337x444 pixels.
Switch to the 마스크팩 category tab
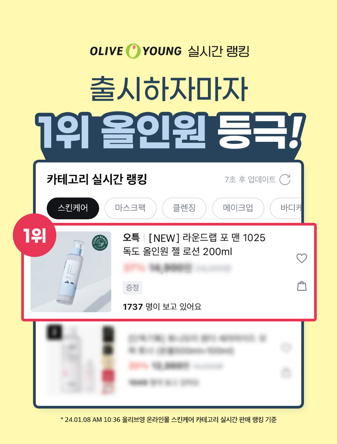point(130,208)
